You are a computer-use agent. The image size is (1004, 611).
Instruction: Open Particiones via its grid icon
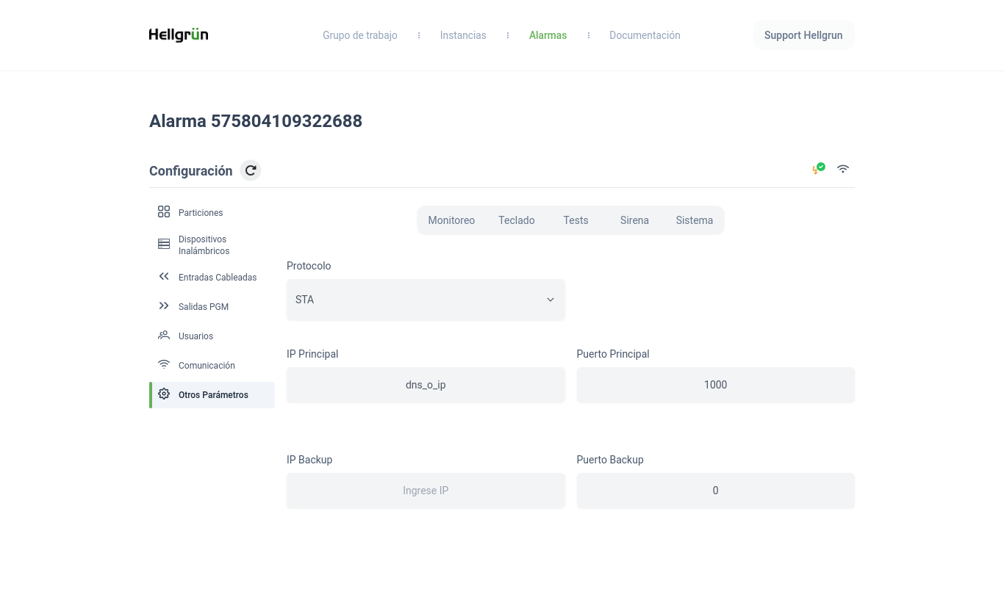(x=164, y=212)
